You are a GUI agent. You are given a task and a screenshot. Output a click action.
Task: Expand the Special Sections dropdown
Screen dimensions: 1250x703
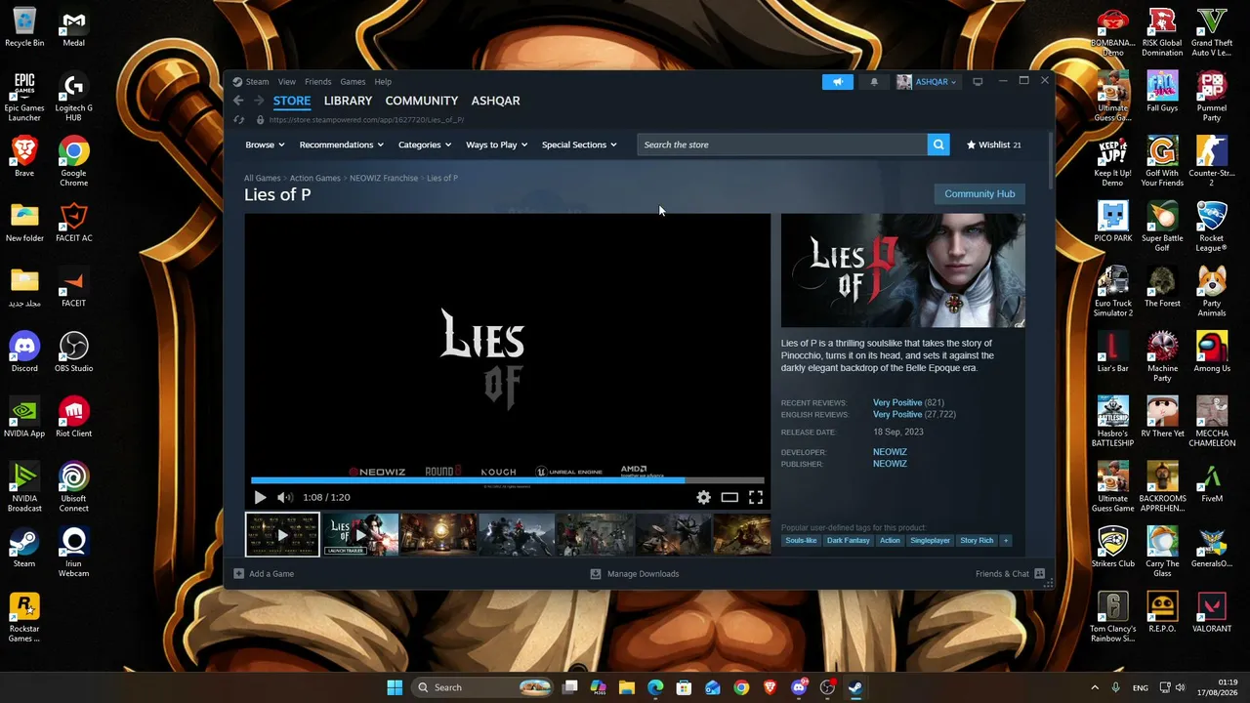tap(579, 145)
